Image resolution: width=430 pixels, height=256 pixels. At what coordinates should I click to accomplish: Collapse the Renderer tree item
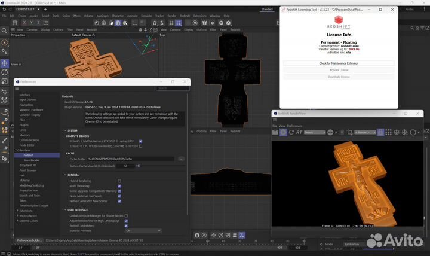[x=17, y=150]
